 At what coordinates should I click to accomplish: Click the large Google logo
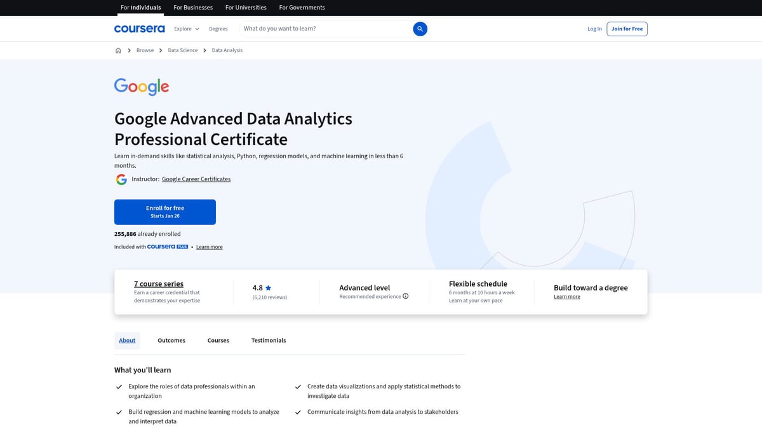click(x=142, y=86)
